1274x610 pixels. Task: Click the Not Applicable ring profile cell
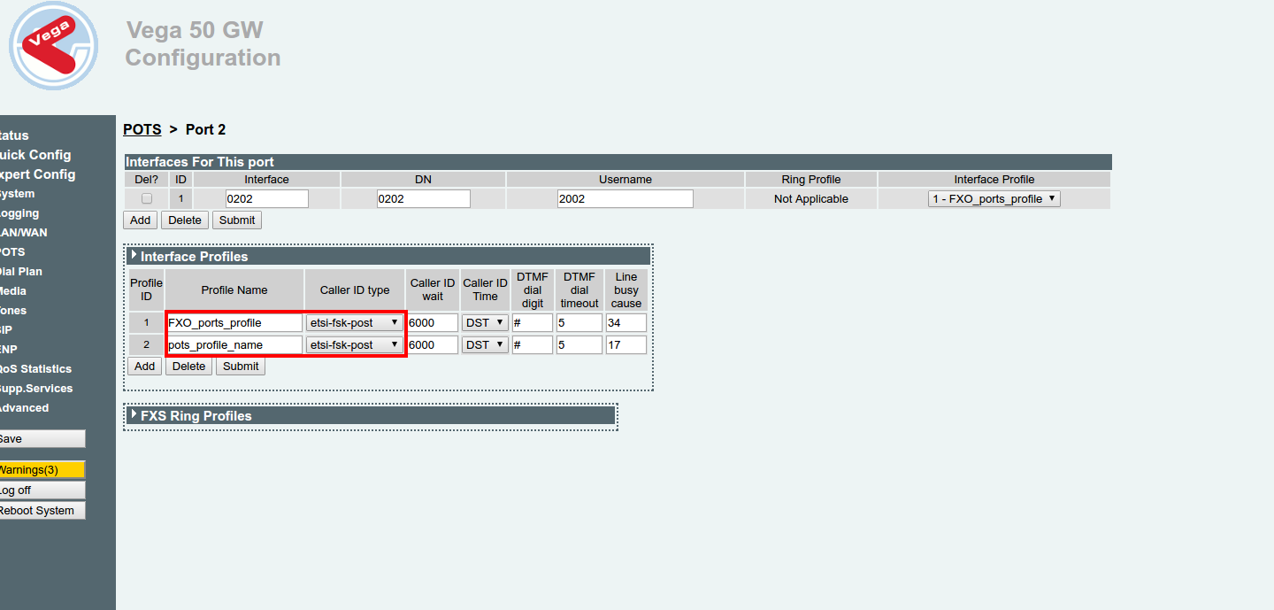[x=811, y=199]
